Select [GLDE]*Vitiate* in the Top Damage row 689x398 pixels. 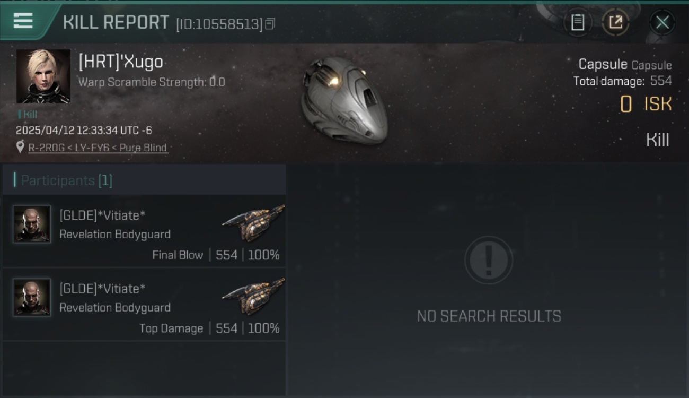pyautogui.click(x=102, y=289)
